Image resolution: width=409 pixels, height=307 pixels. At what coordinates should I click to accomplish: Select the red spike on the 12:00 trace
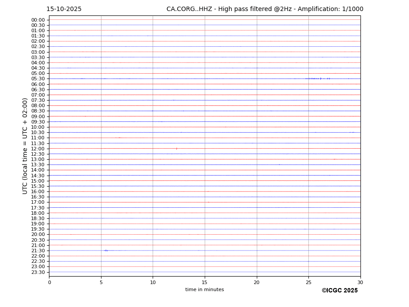click(x=176, y=149)
